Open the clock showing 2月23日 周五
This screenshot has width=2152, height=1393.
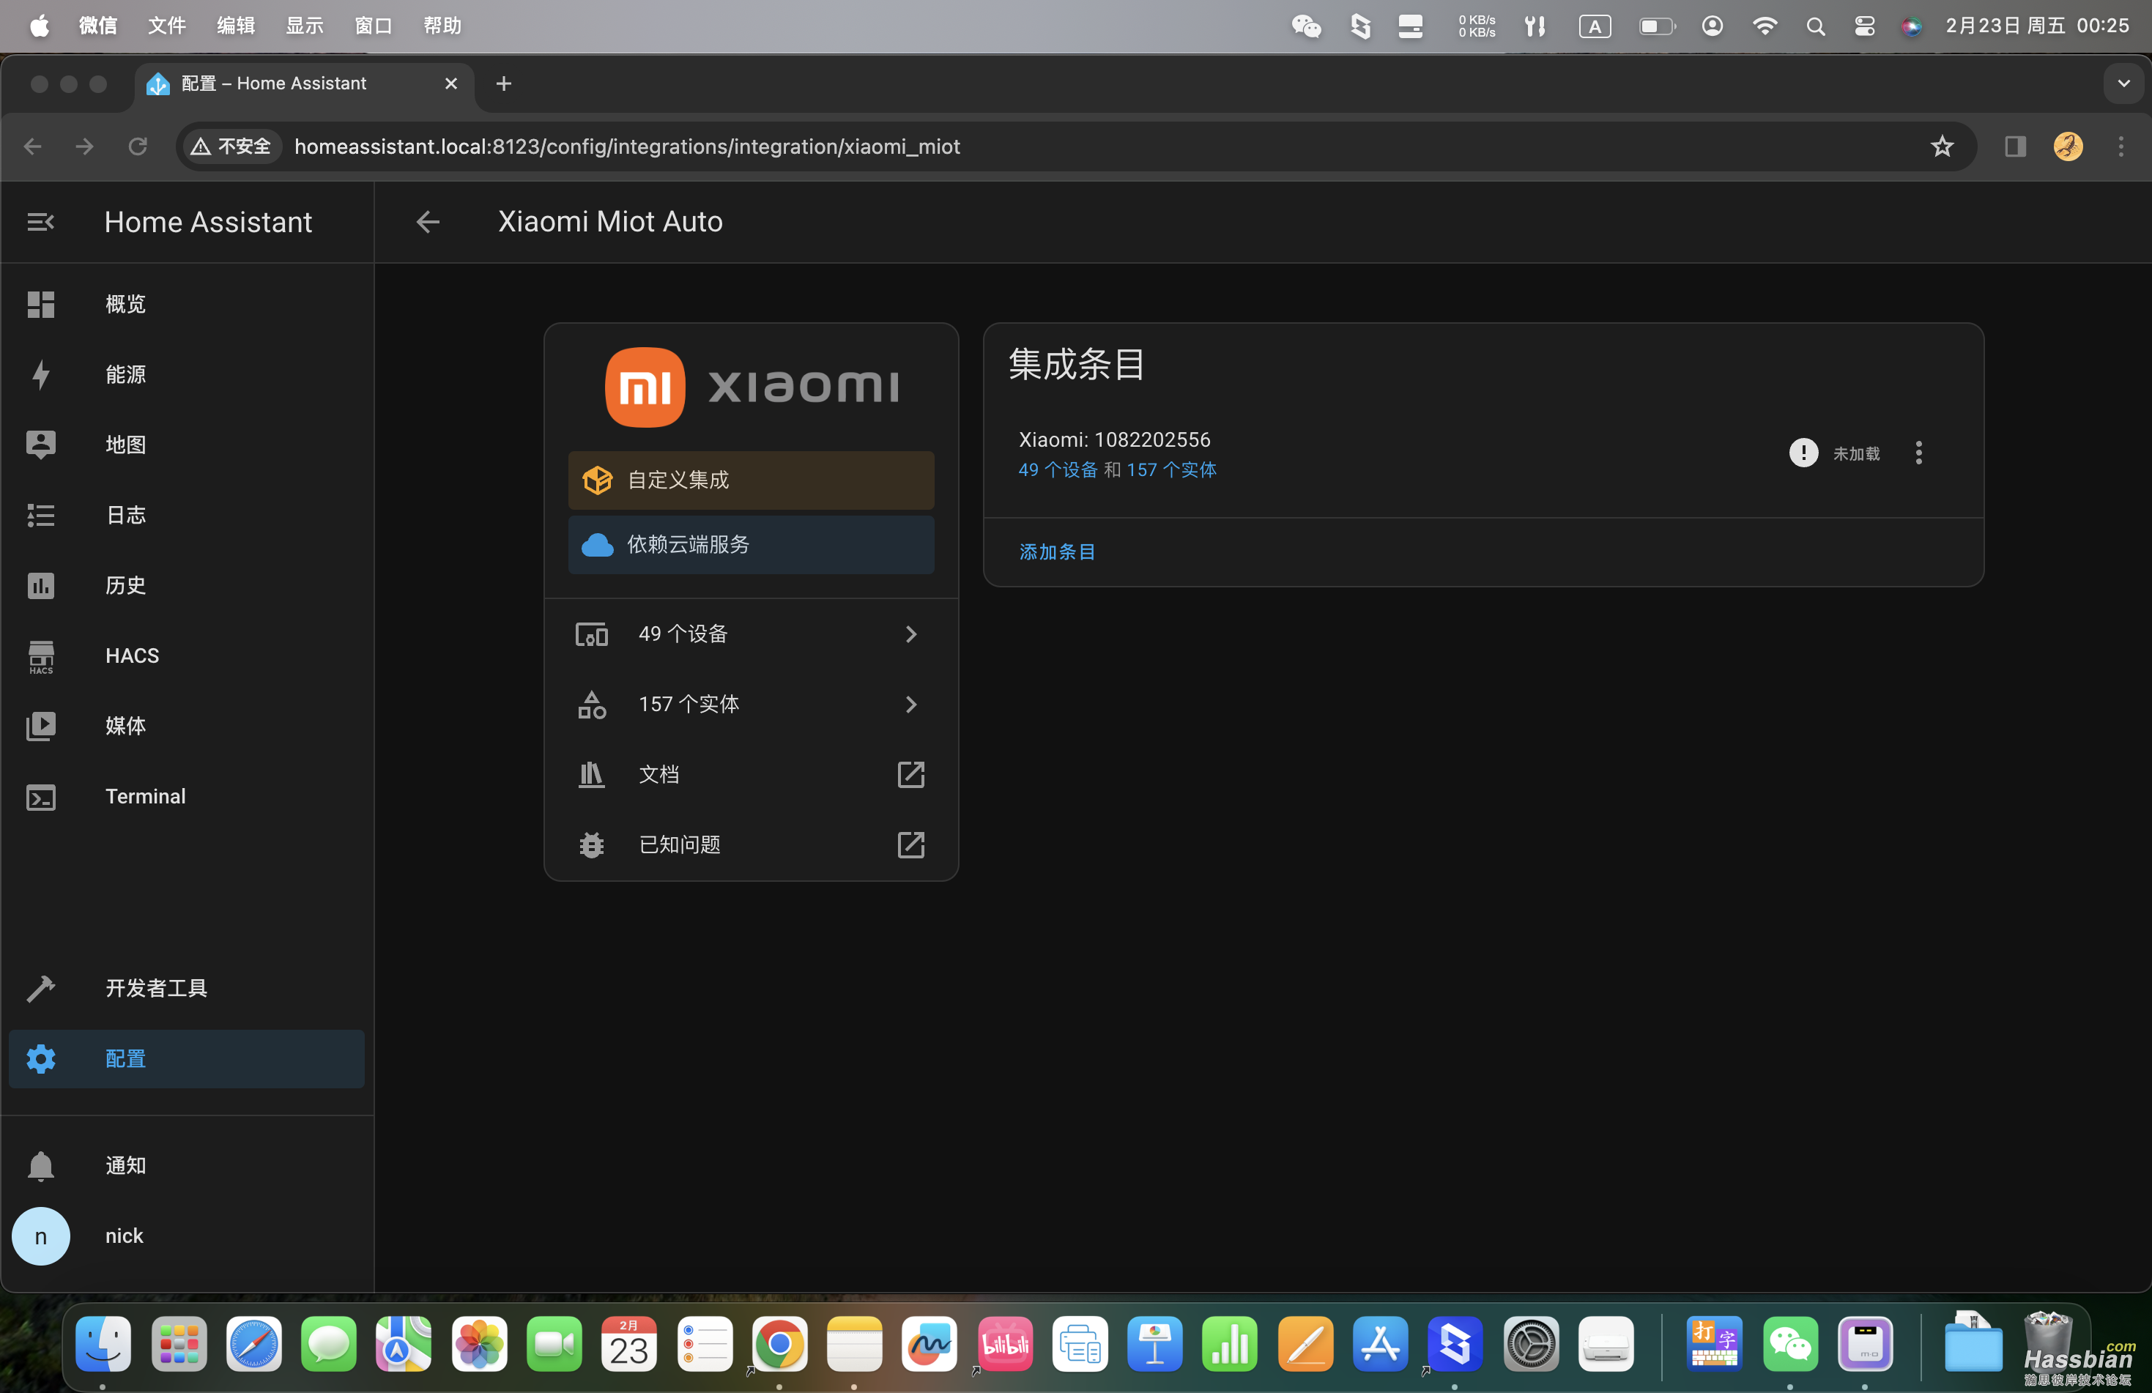click(2037, 26)
